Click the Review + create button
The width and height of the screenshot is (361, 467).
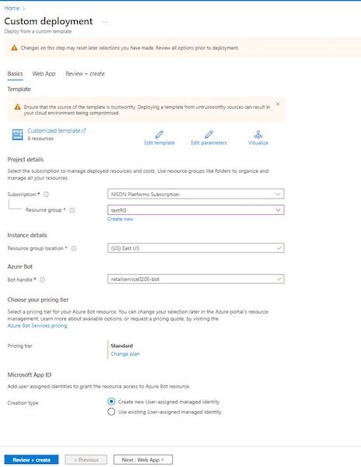(31, 460)
